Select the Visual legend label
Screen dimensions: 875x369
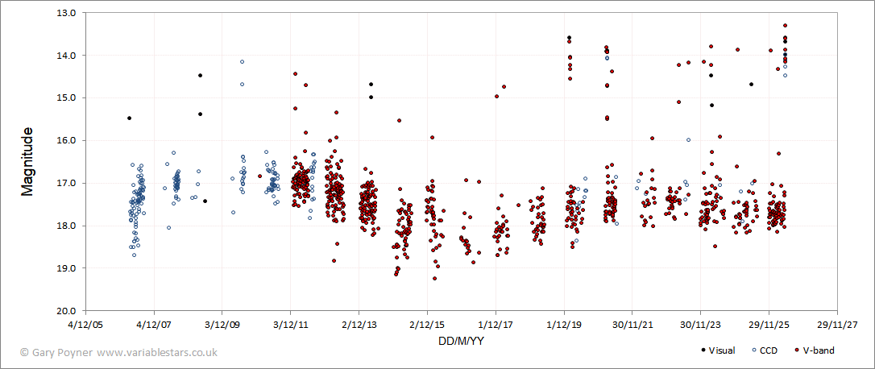tap(722, 350)
